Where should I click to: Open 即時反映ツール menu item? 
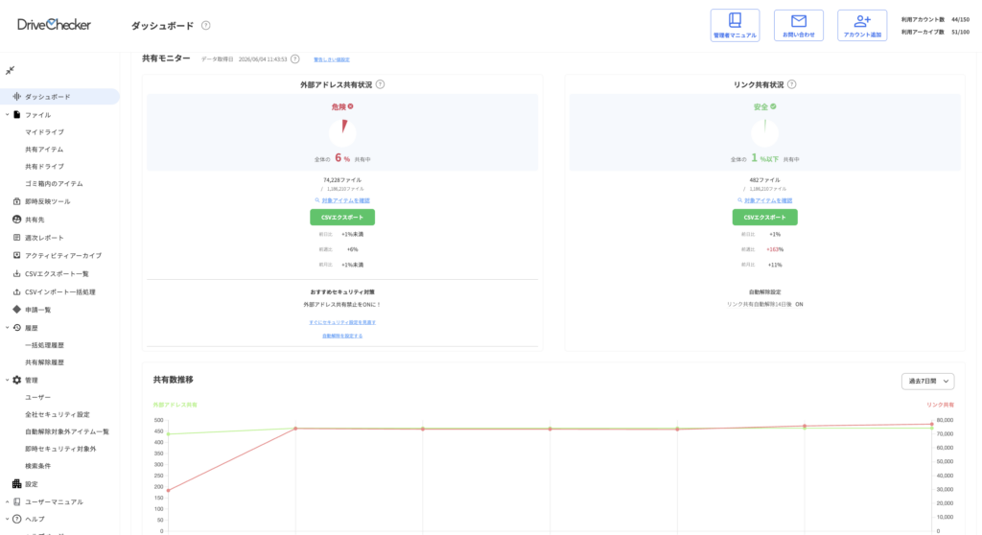tap(48, 201)
